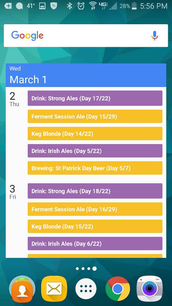Viewport: 172px width, 306px height.
Task: Open the Contacts app in dock
Action: 22,289
